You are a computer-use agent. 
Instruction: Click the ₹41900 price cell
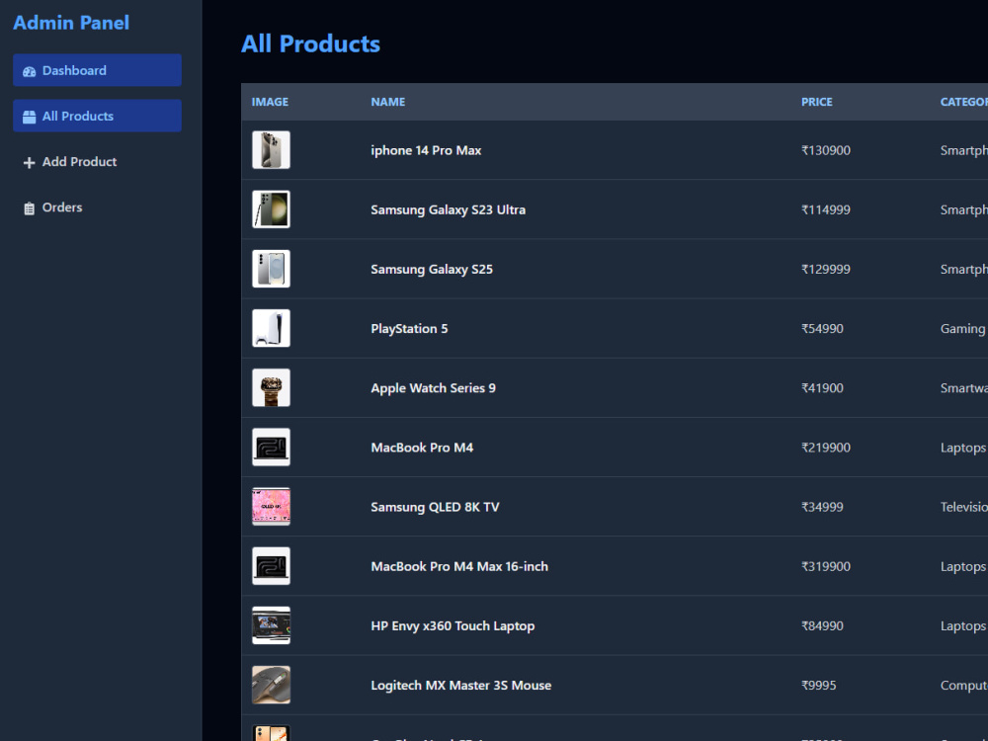[822, 388]
